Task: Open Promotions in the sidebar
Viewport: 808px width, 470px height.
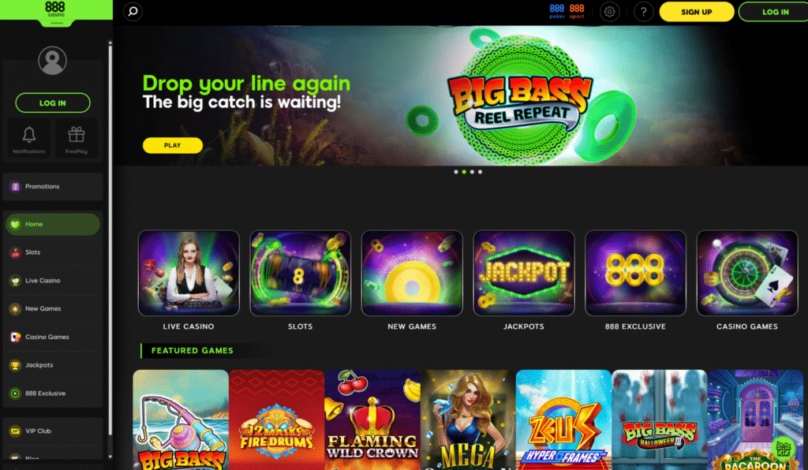Action: 53,186
